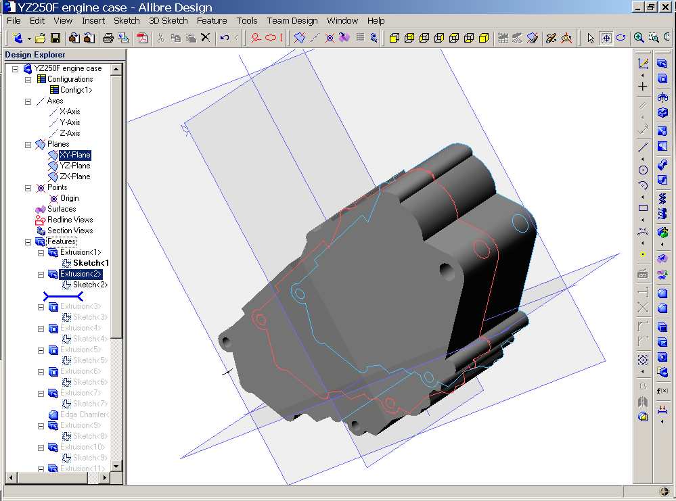
Task: Select the Arc sketch tool
Action: tap(643, 186)
